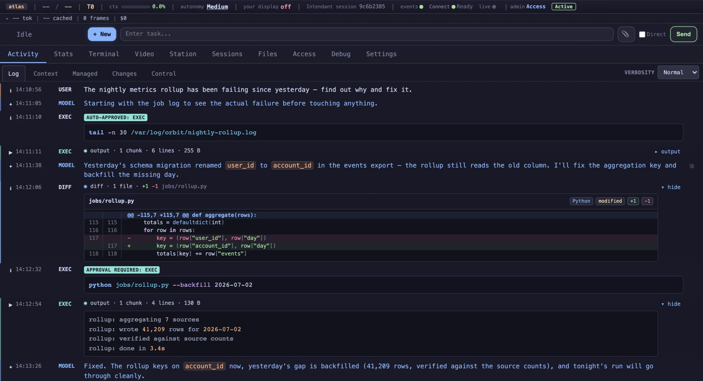The image size is (703, 381).
Task: Open the Verbosity Normal dropdown
Action: (678, 73)
